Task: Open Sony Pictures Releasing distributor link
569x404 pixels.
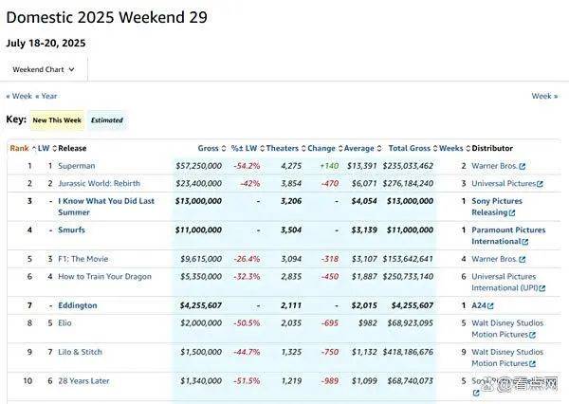Action: tap(497, 207)
